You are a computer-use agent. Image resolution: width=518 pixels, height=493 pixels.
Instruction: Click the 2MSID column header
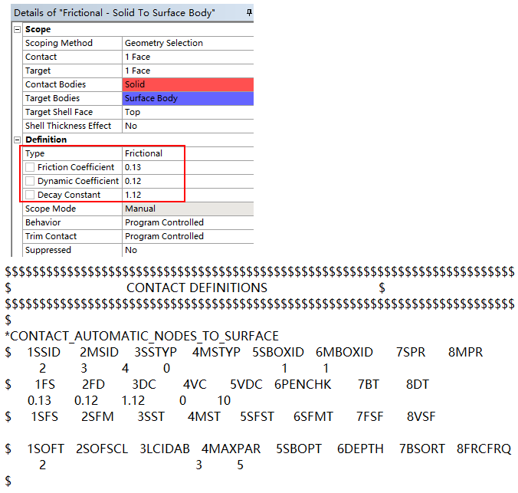[x=99, y=353]
